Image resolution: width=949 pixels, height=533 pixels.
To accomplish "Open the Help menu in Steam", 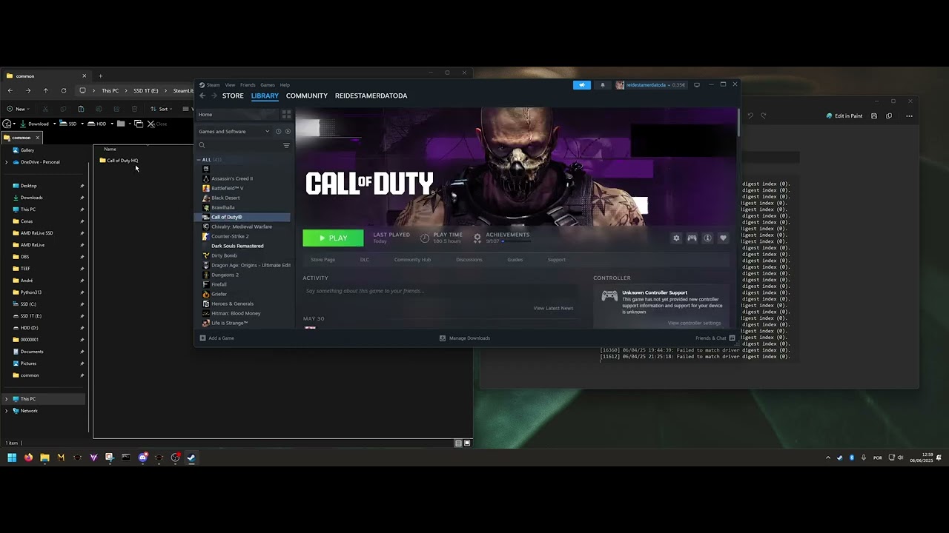I will click(x=285, y=84).
